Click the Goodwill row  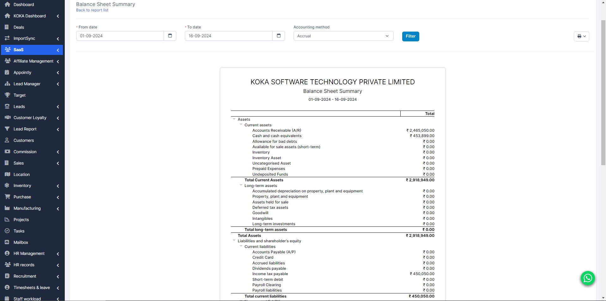click(x=333, y=213)
